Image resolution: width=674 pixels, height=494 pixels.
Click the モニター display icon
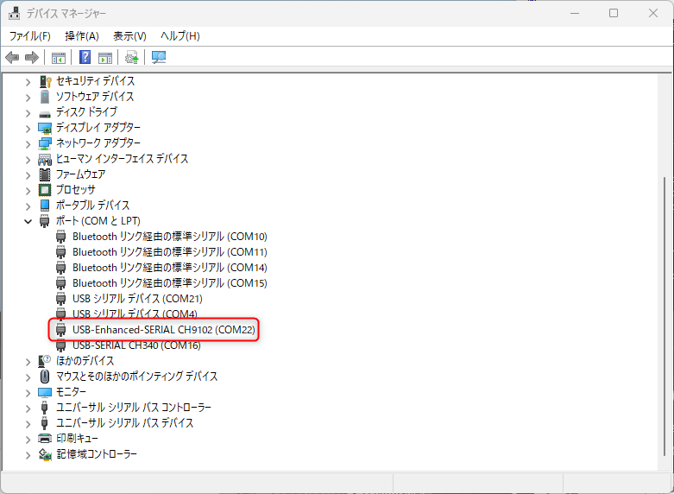tap(45, 392)
